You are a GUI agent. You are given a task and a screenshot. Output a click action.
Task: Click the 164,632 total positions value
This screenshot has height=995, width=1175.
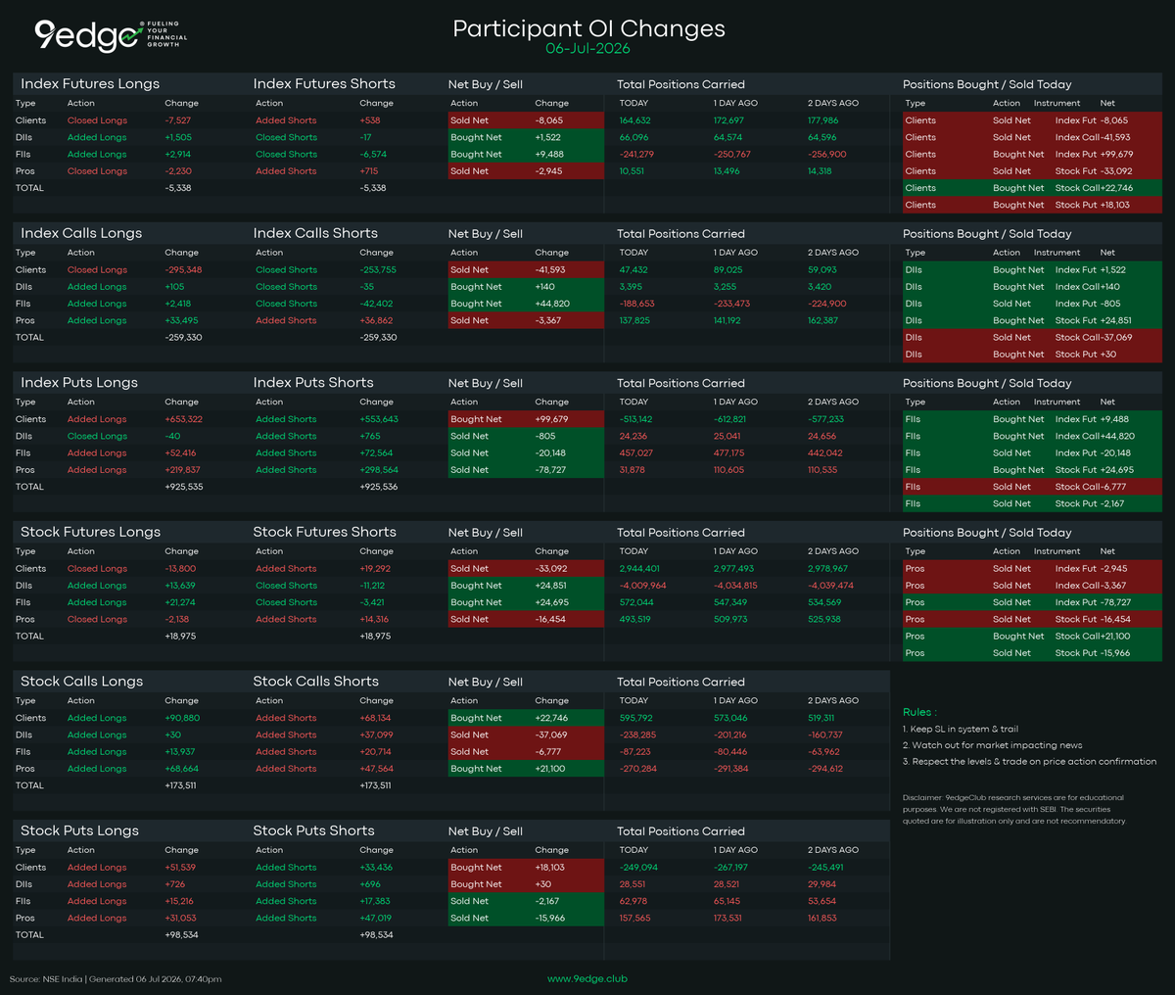pyautogui.click(x=634, y=120)
